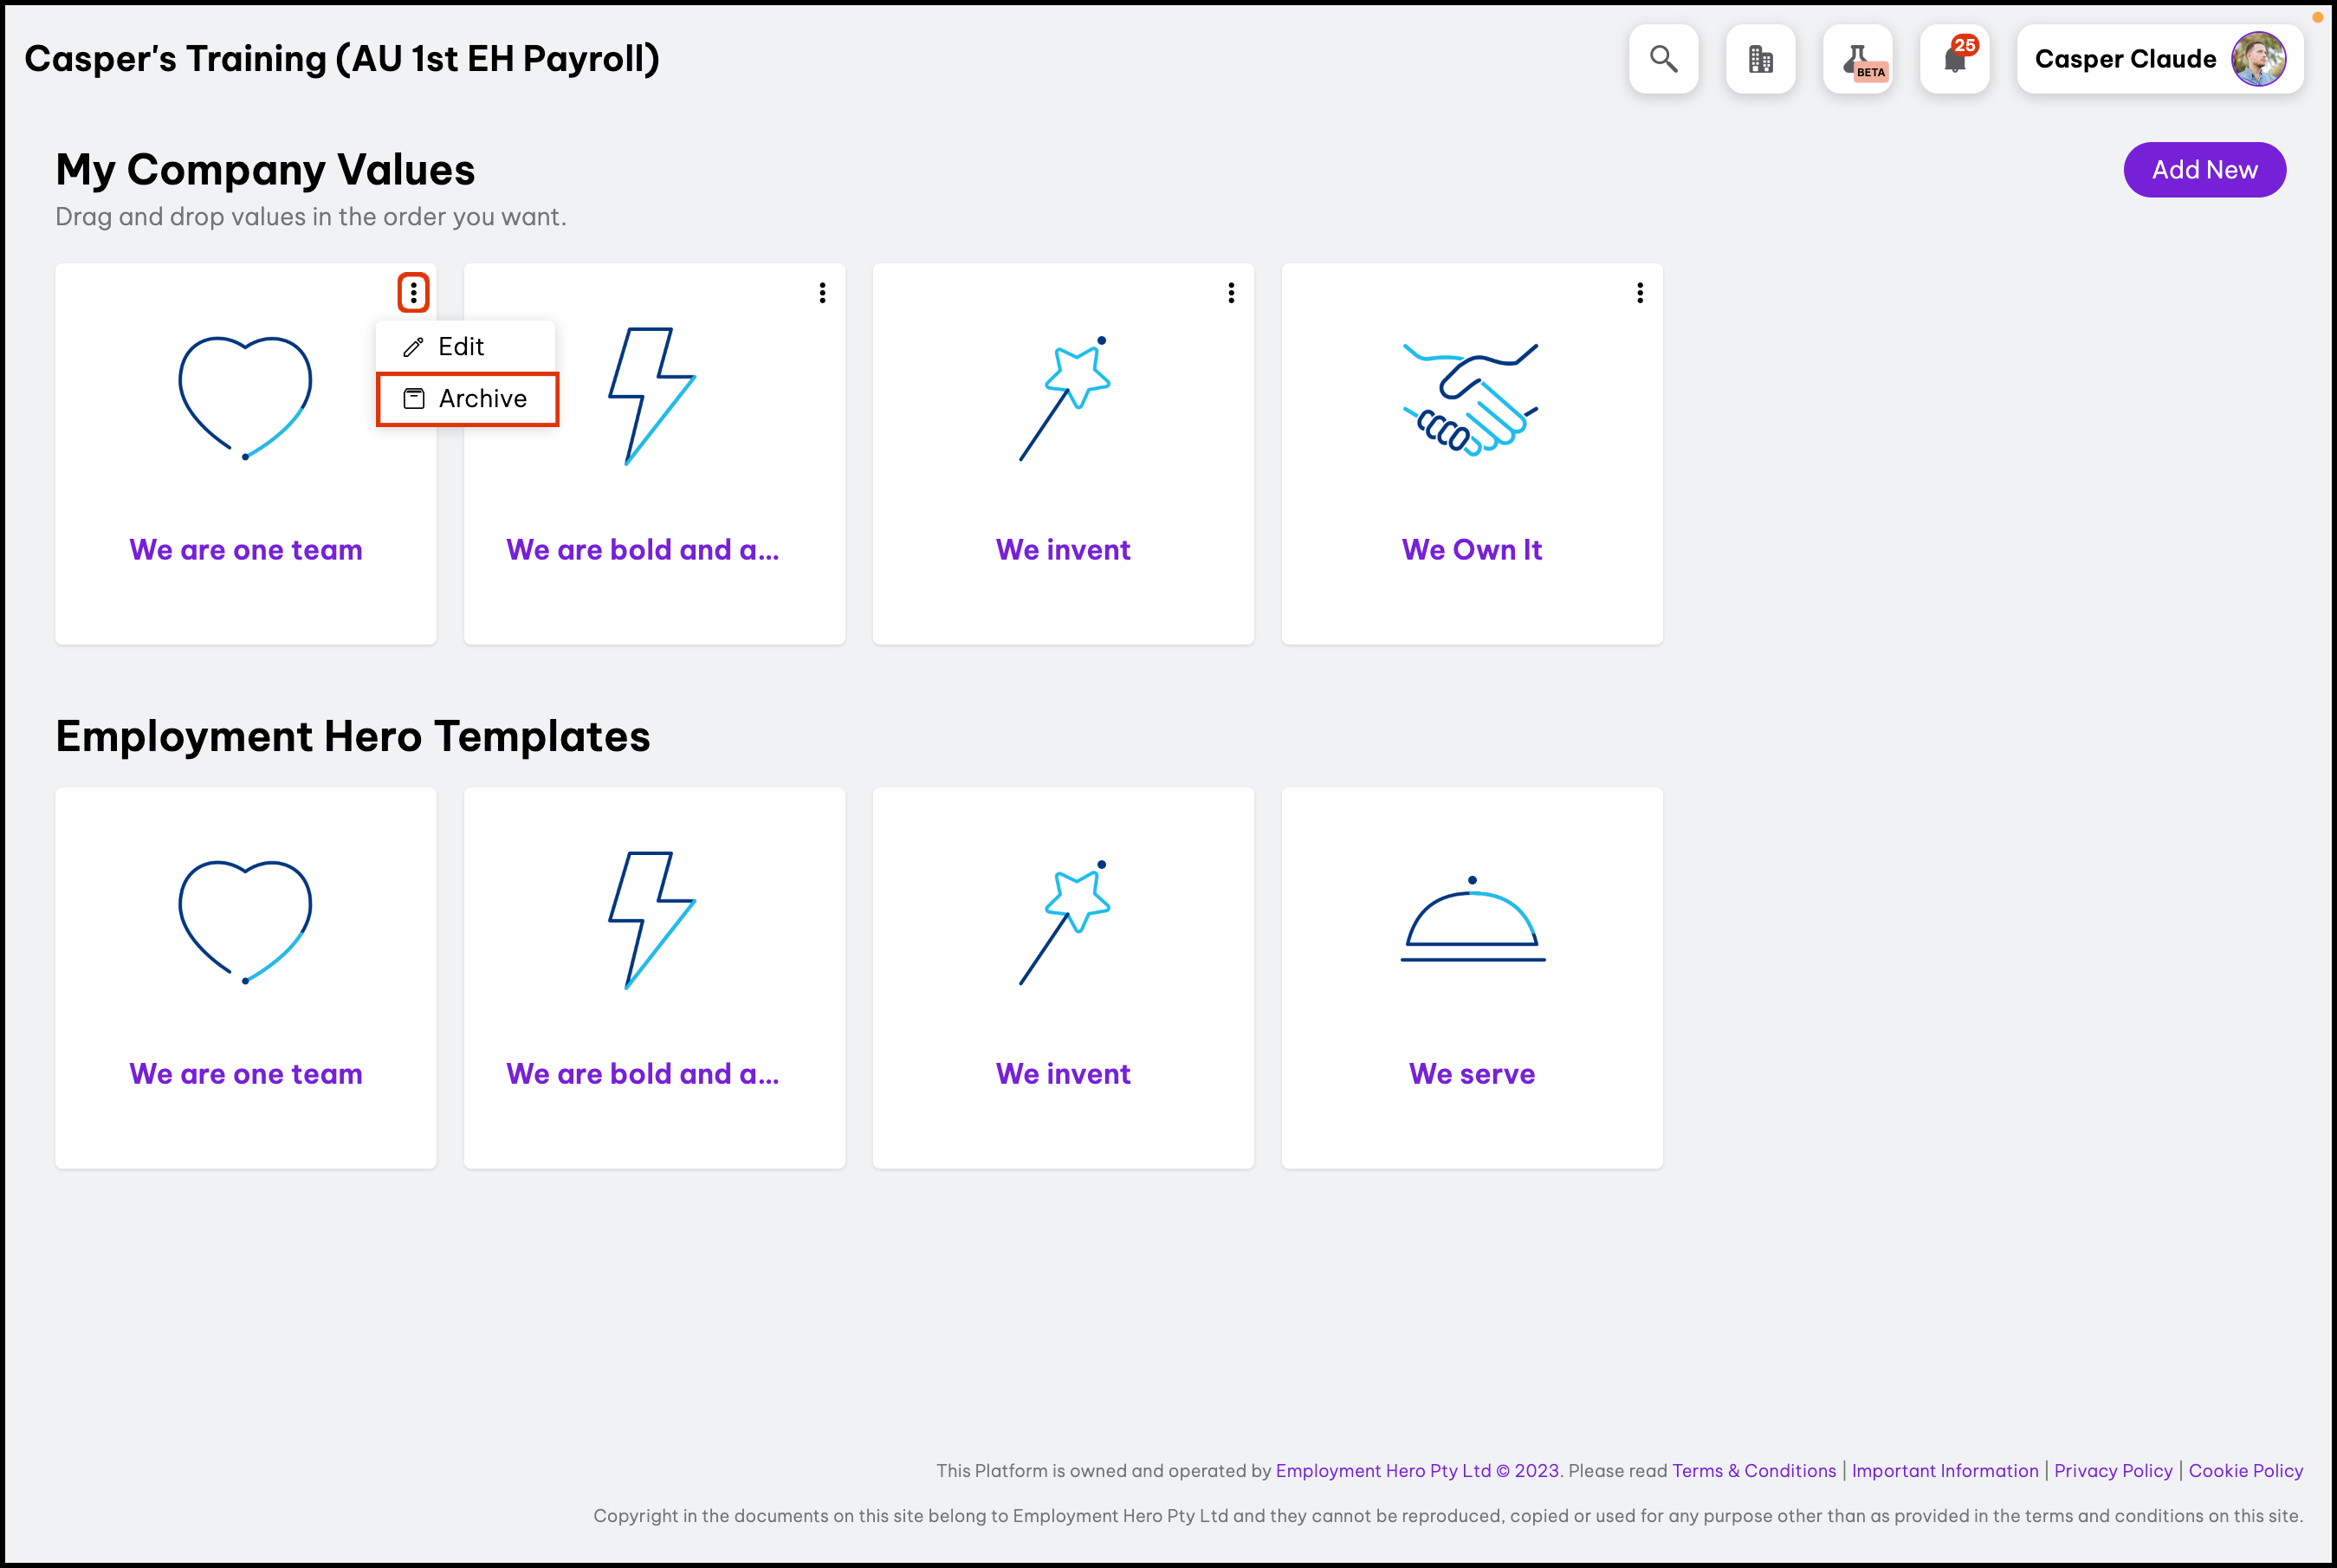Screen dimensions: 2337x1568
Task: Click the template lightning bolt thumbnail
Action: (x=653, y=920)
